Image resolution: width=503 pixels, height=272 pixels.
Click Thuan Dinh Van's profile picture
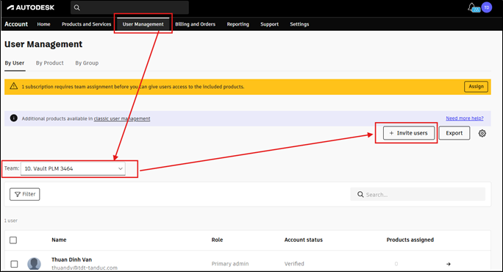coord(34,264)
